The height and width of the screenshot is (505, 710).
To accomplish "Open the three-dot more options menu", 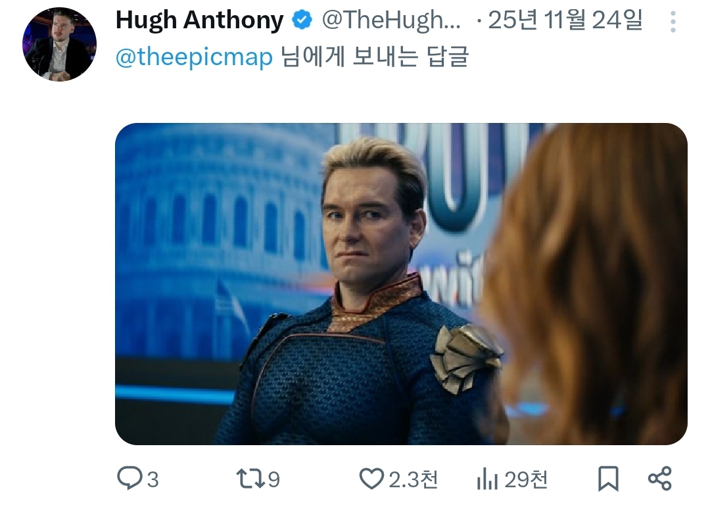I will [673, 22].
